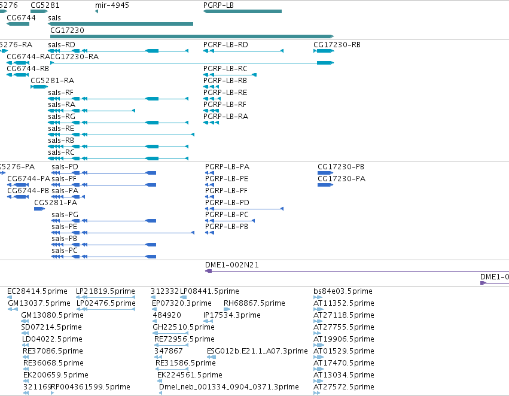Screen dimensions: 509x396
Task: Select the sals-RE transcript label
Action: pyautogui.click(x=61, y=129)
